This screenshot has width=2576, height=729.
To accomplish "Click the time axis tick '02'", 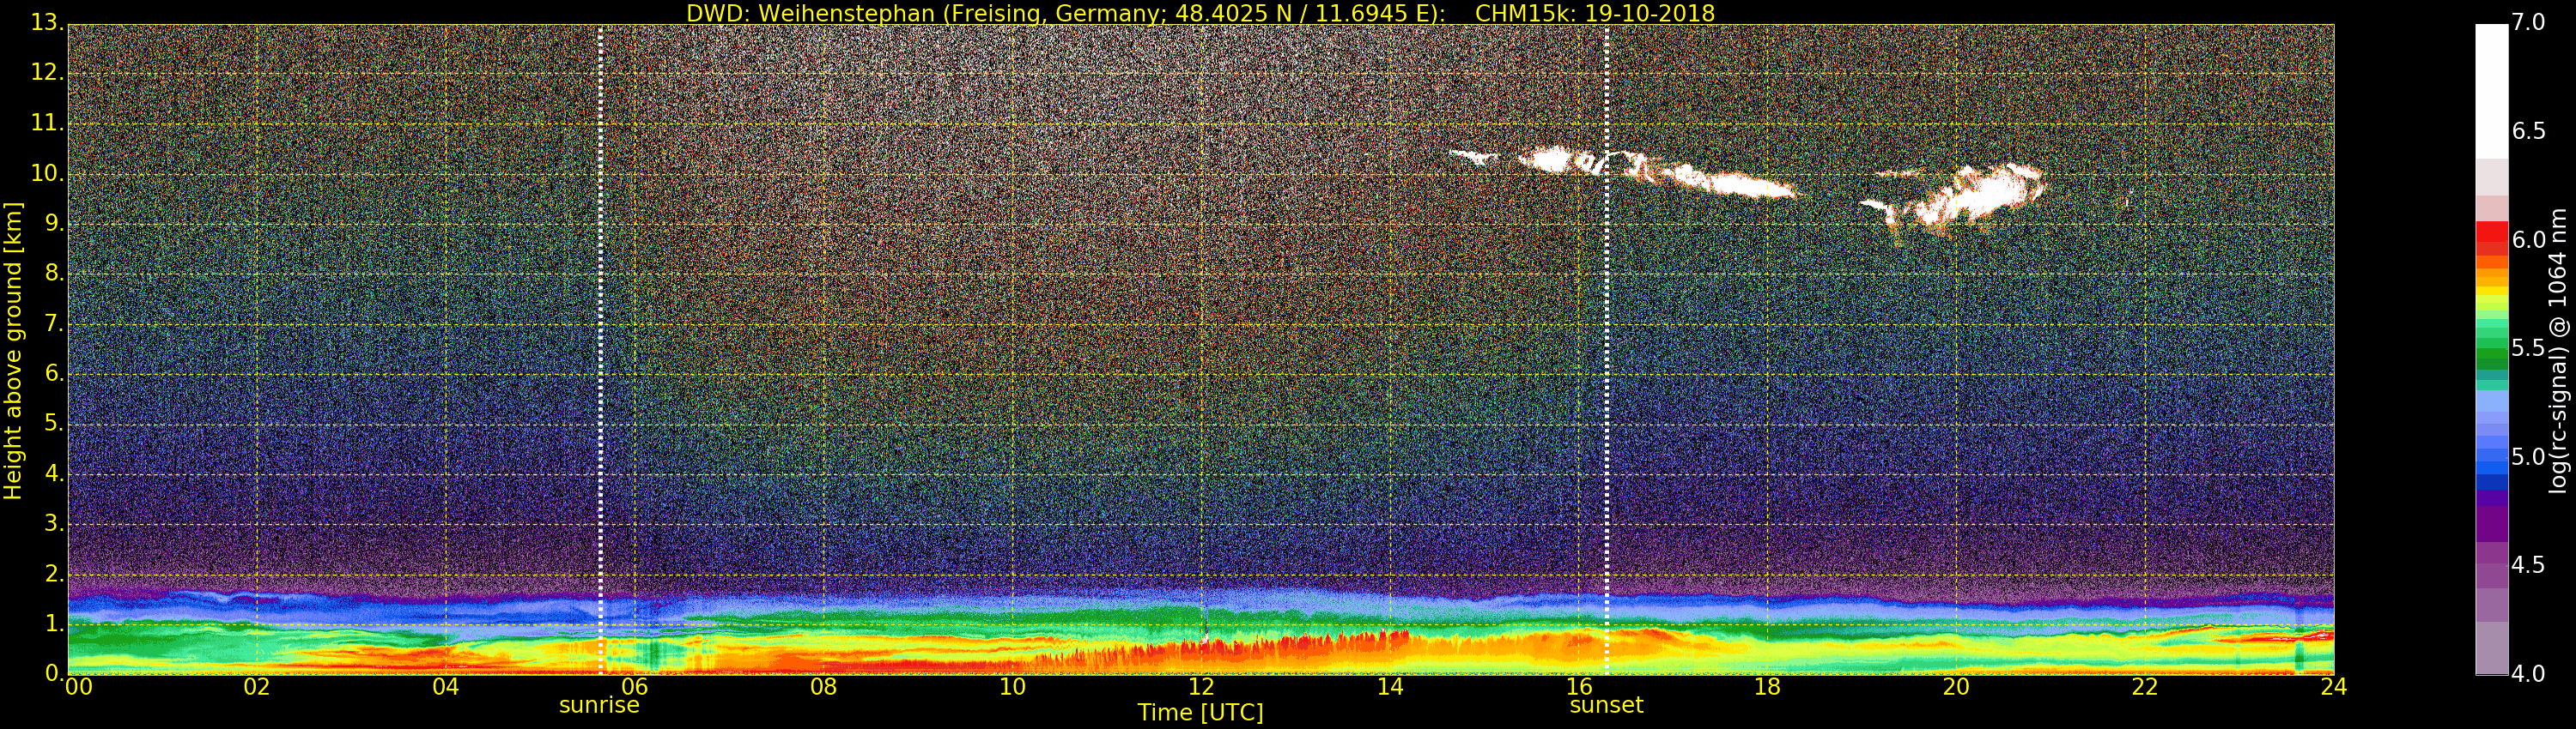I will [x=257, y=687].
